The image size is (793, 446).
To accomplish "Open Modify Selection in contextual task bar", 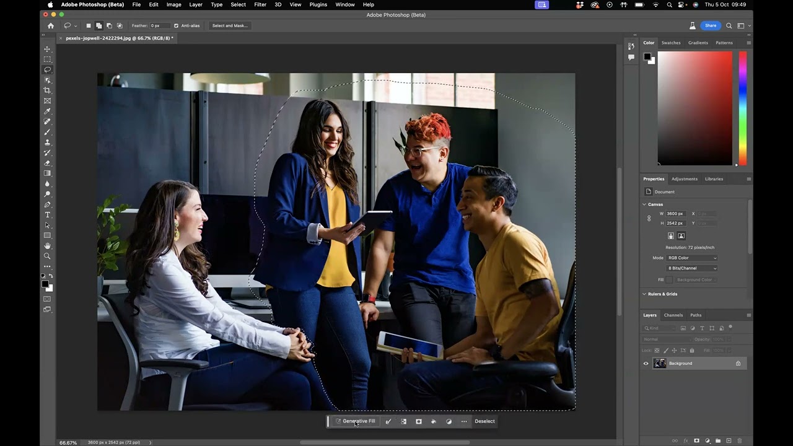I will tap(388, 421).
